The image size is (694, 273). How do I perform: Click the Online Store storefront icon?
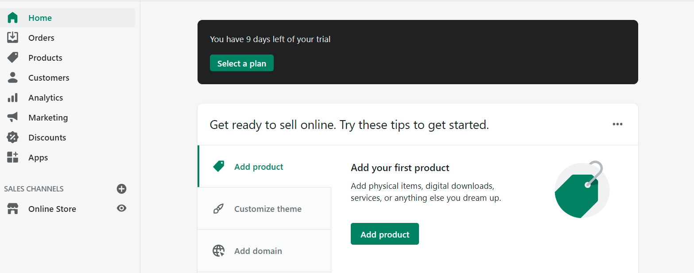click(13, 209)
